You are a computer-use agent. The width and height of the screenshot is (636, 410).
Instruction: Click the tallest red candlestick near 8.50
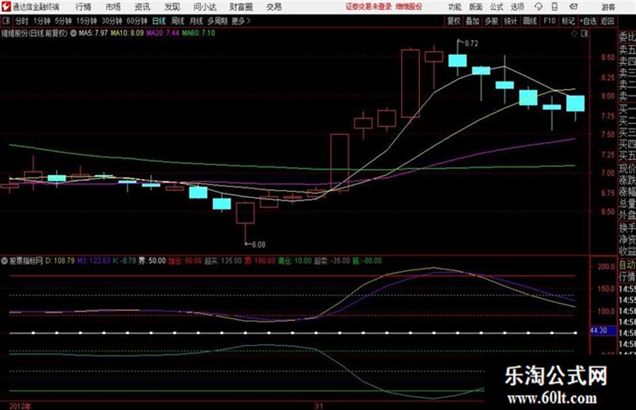[411, 83]
